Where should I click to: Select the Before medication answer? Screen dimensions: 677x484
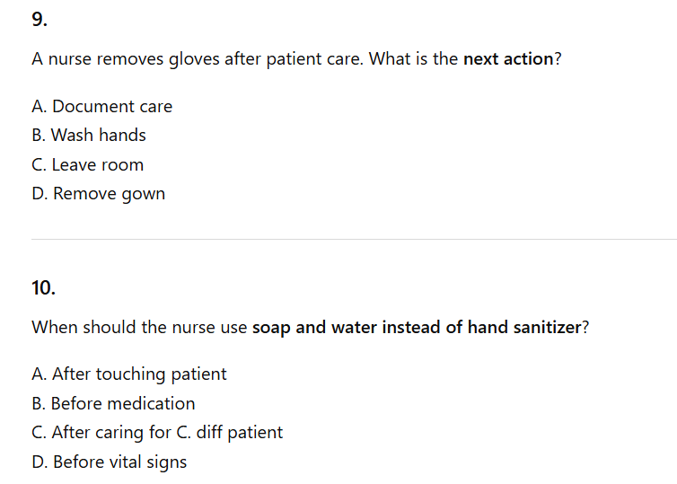[112, 403]
